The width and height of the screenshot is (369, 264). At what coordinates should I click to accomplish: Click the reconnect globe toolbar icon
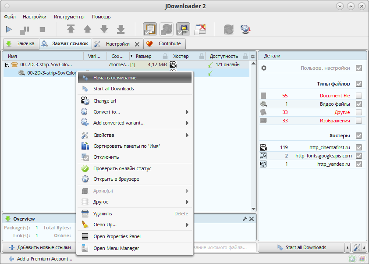pos(245,29)
